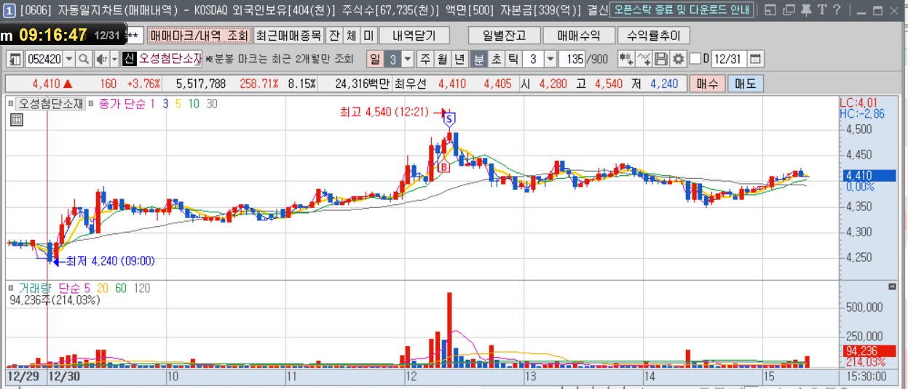
Task: Expand the speaker options dropdown arrow
Action: point(114,59)
